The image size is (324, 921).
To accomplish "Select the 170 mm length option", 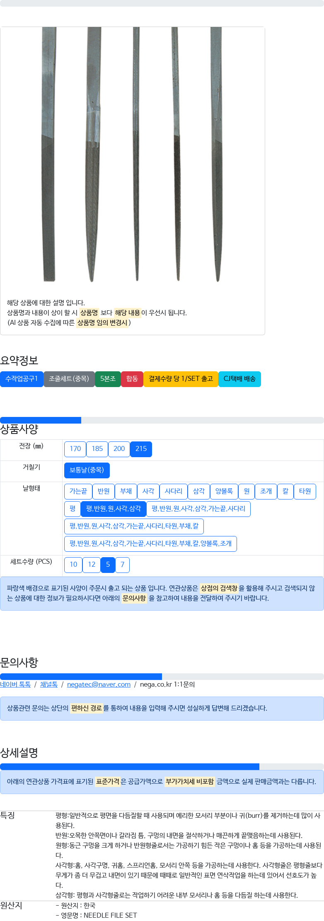I will (75, 449).
